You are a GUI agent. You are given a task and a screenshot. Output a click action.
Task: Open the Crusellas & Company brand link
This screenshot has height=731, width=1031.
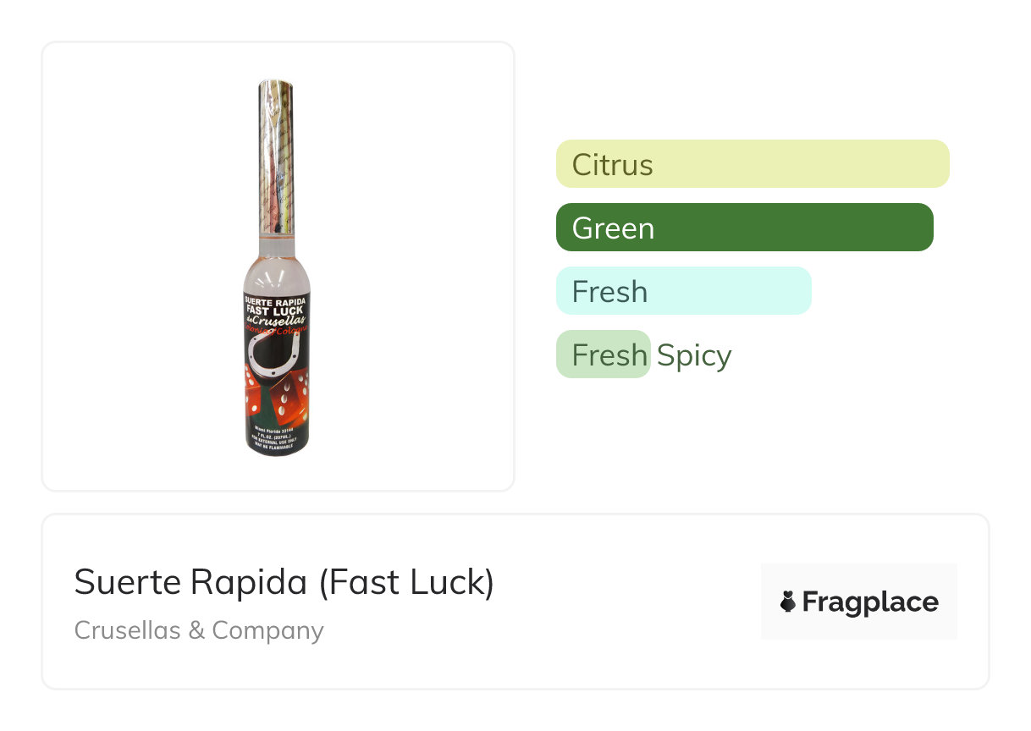[x=199, y=630]
